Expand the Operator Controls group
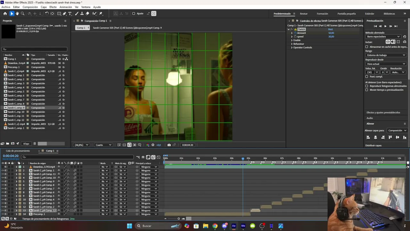This screenshot has height=231, width=410. pos(292,47)
